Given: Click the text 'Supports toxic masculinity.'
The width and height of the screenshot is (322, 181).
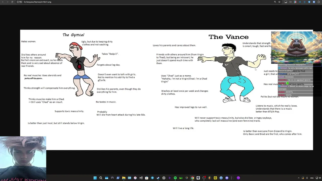Looking at the screenshot, I should [69, 111].
